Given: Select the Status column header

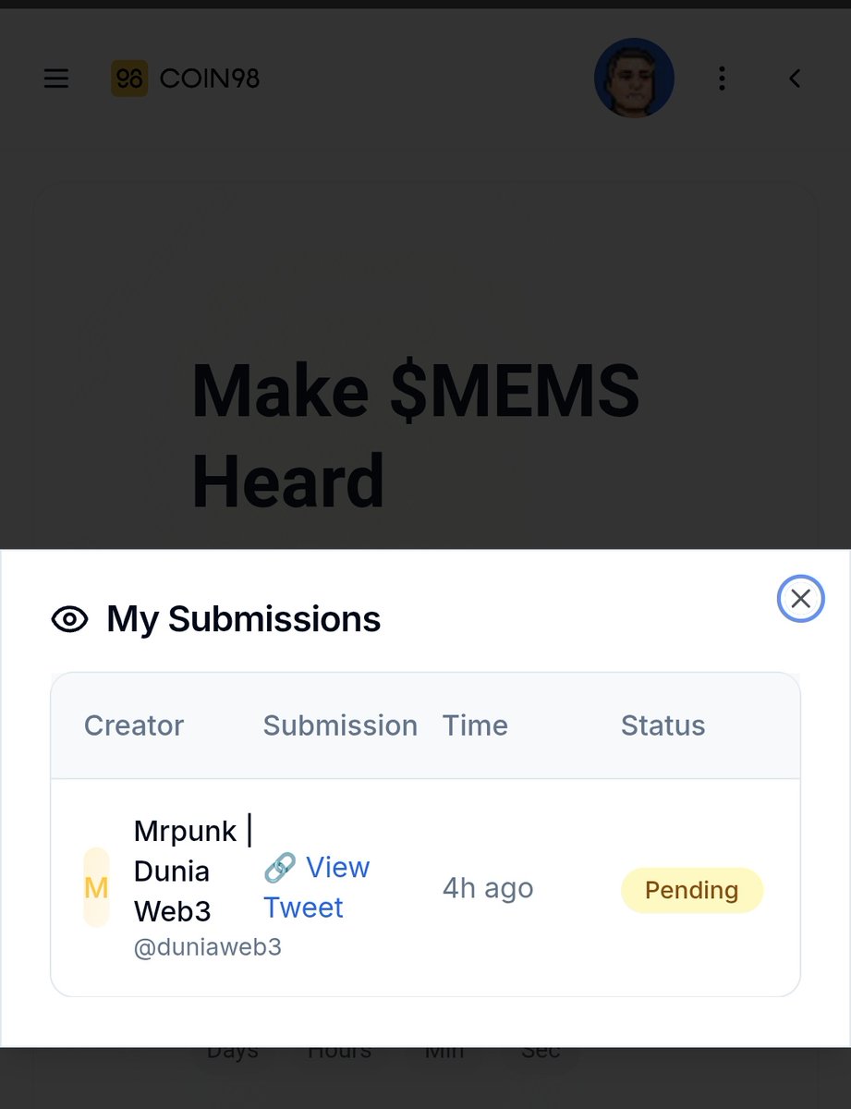Looking at the screenshot, I should (663, 725).
